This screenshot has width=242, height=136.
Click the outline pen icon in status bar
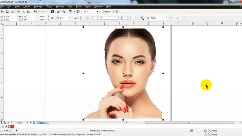pyautogui.click(x=206, y=134)
